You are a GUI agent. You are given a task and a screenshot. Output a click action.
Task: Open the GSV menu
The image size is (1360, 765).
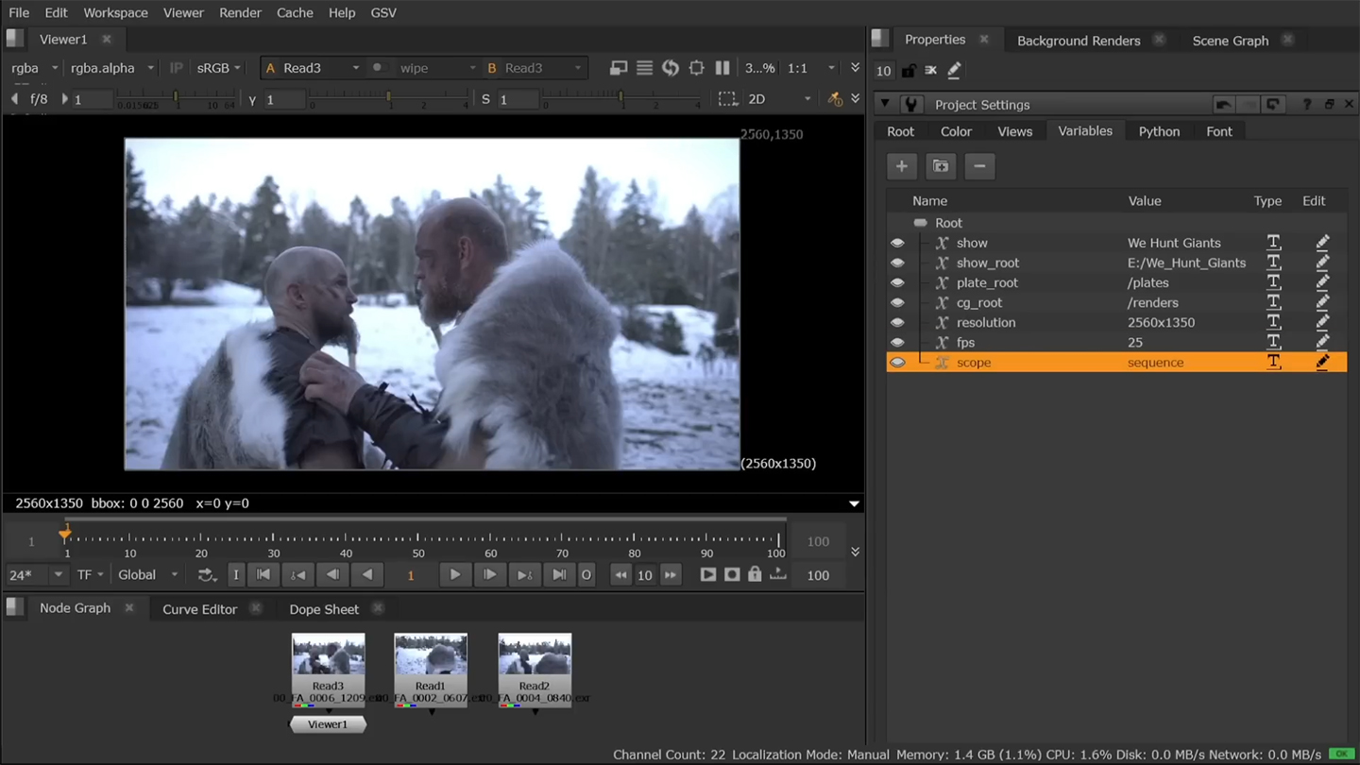click(x=383, y=12)
